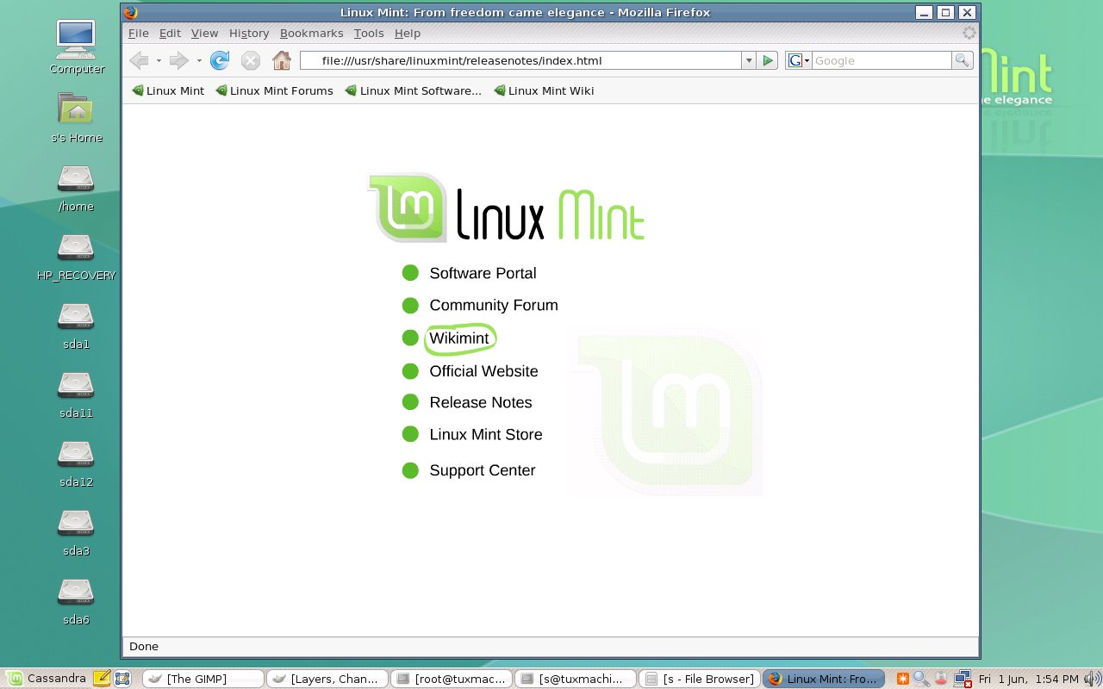Click the Back navigation arrow

click(138, 60)
